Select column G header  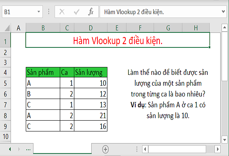point(168,28)
